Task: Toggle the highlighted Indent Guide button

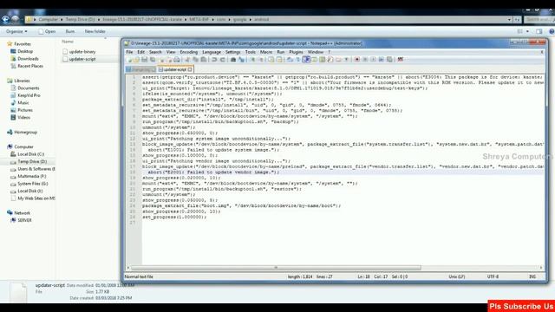Action: click(306, 60)
